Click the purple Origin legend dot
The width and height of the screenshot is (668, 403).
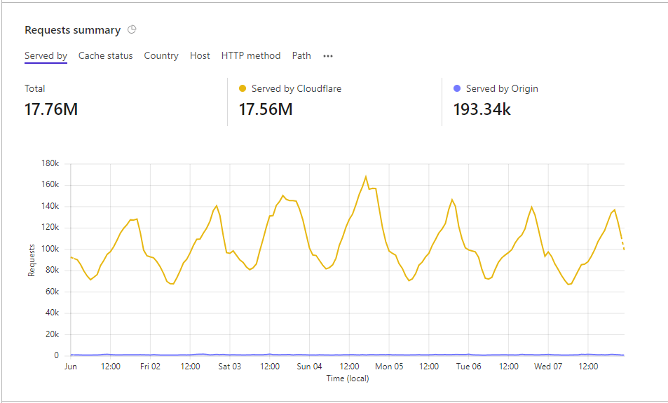[x=457, y=89]
